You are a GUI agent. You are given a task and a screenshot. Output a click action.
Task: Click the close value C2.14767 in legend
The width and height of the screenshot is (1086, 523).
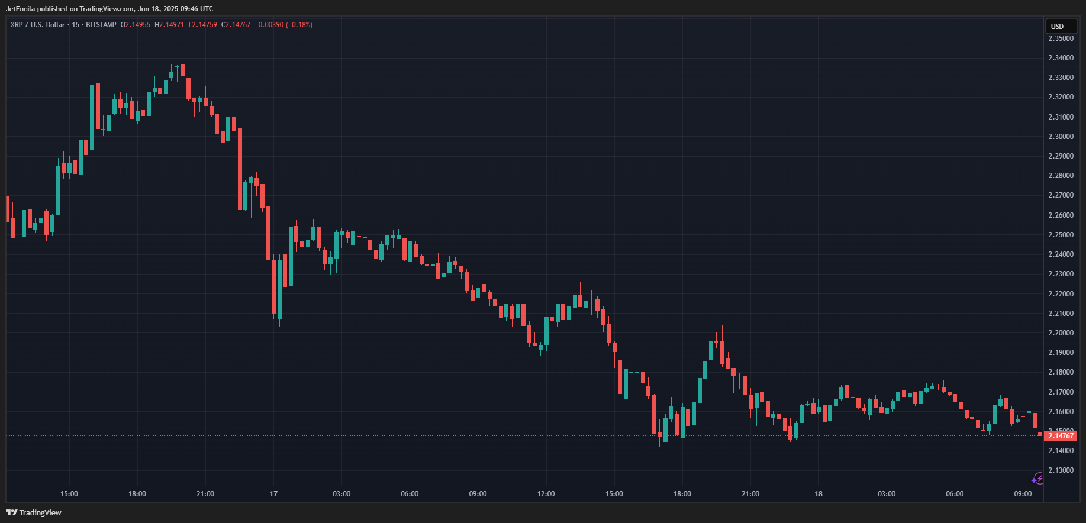point(236,25)
